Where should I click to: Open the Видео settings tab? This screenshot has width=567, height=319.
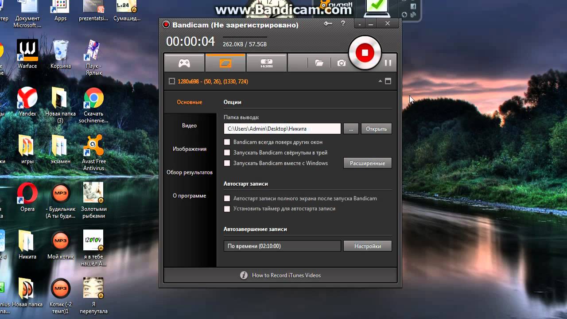click(x=190, y=126)
